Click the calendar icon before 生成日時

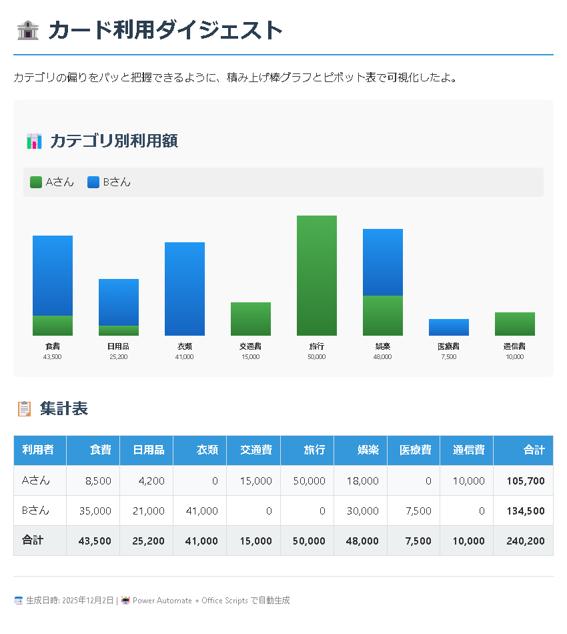click(19, 601)
